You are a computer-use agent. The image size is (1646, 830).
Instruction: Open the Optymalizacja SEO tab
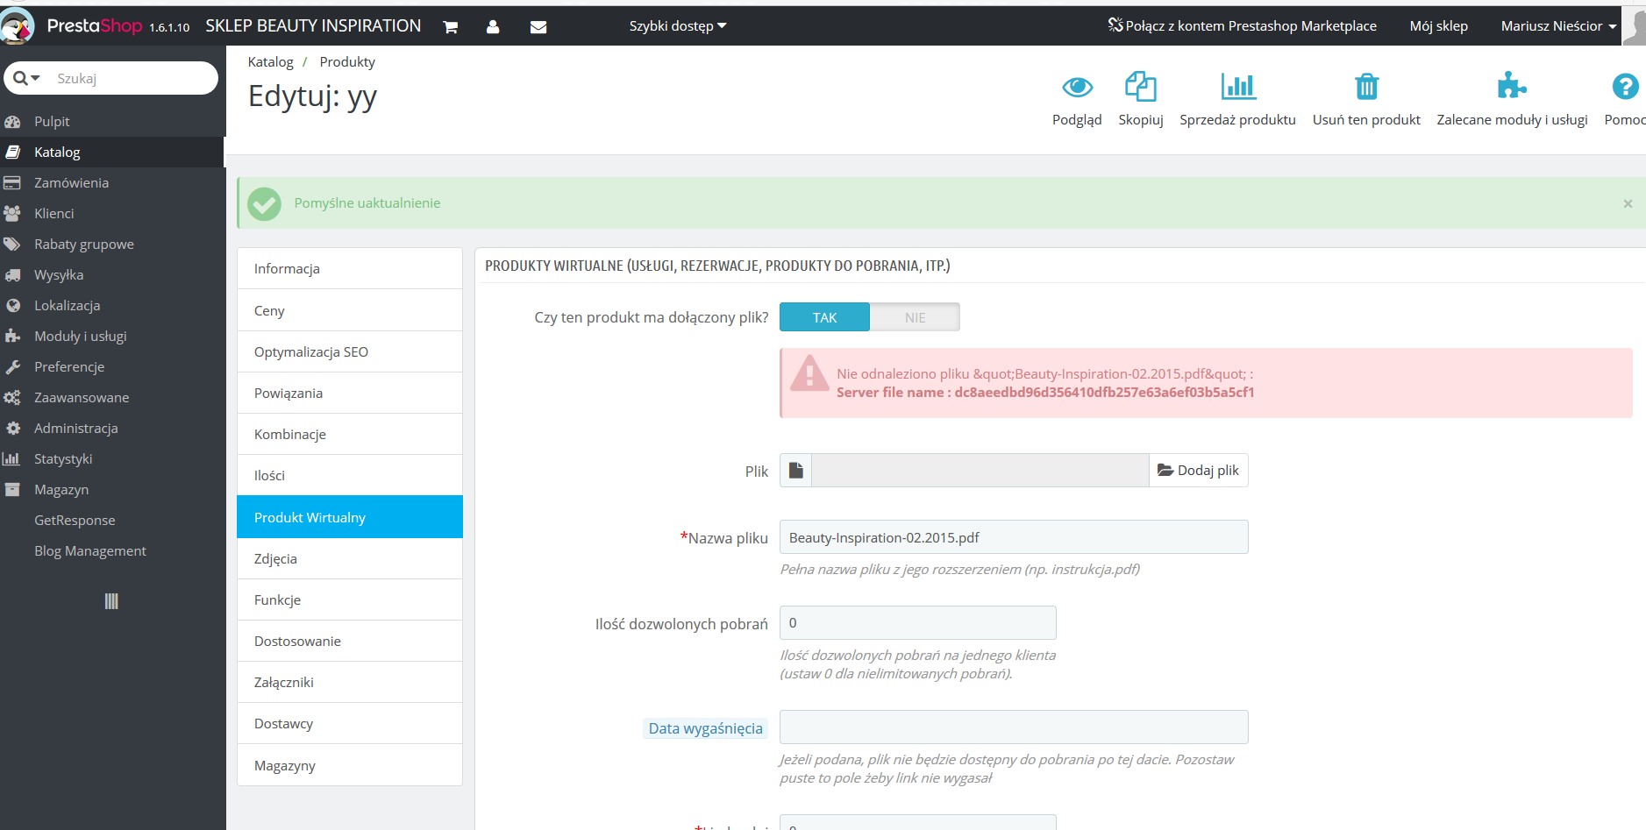click(350, 352)
